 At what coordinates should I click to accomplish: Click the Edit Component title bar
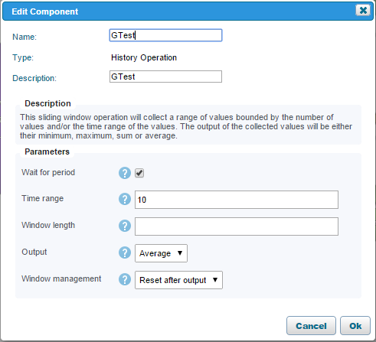point(188,11)
